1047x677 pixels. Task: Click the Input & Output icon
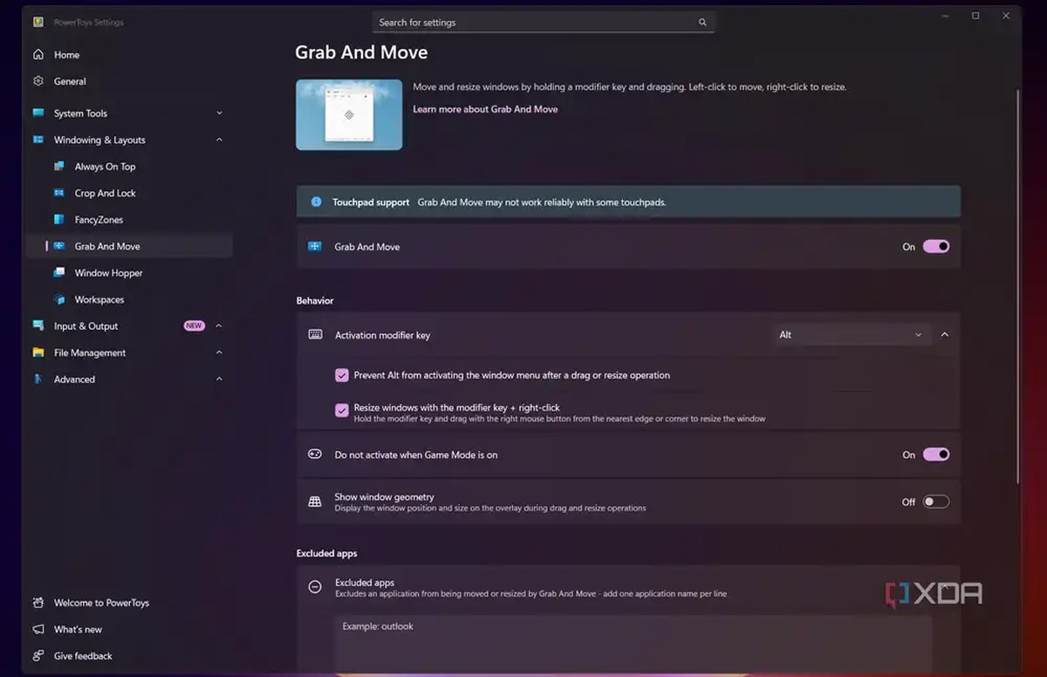pyautogui.click(x=38, y=326)
